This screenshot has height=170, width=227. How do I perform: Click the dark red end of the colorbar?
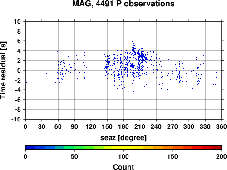pos(217,147)
